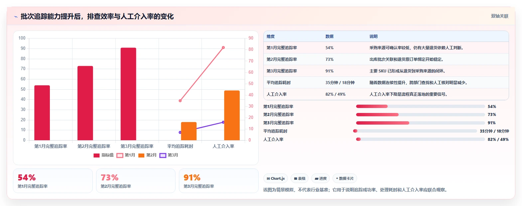Click the 91% KPI card
The image size is (522, 206).
[218, 181]
